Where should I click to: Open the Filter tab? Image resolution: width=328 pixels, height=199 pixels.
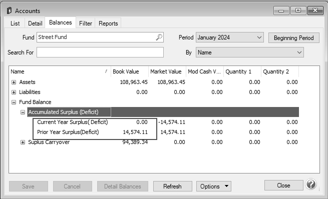pyautogui.click(x=86, y=23)
